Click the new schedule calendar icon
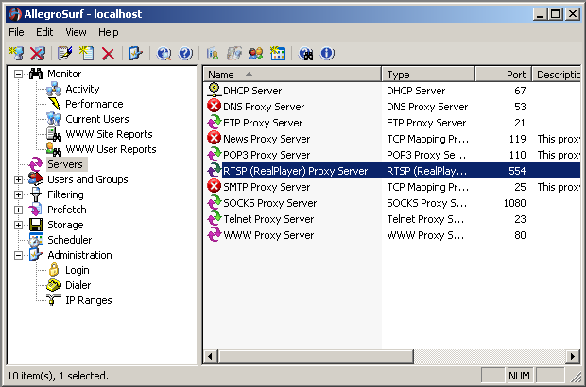 point(278,54)
